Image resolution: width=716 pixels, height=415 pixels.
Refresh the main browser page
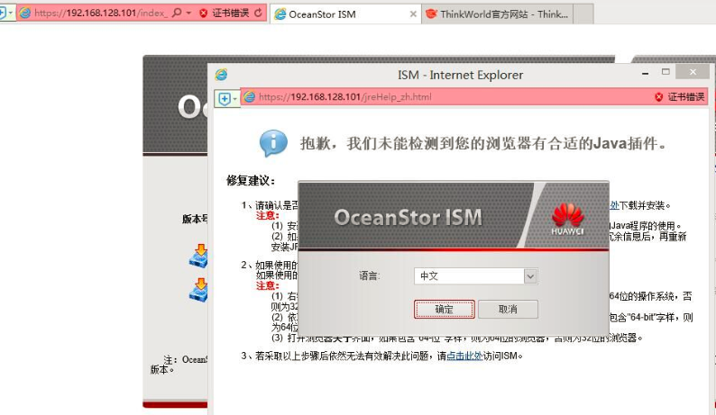pos(259,13)
